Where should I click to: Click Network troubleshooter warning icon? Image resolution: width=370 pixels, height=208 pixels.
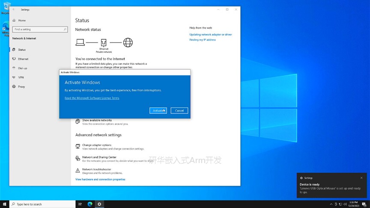[78, 170]
